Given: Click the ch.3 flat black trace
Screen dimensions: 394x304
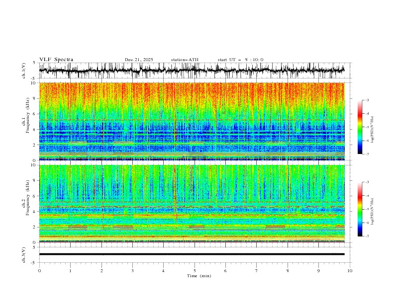Looking at the screenshot, I should (192, 254).
